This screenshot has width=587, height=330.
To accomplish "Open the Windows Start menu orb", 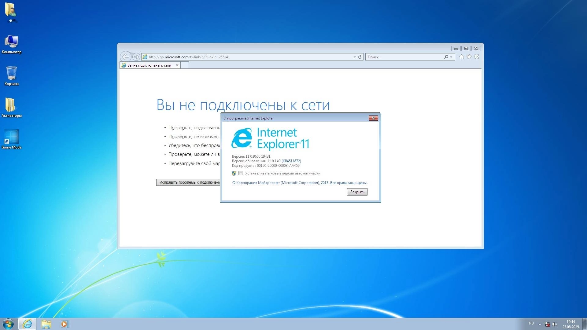I will (x=8, y=324).
